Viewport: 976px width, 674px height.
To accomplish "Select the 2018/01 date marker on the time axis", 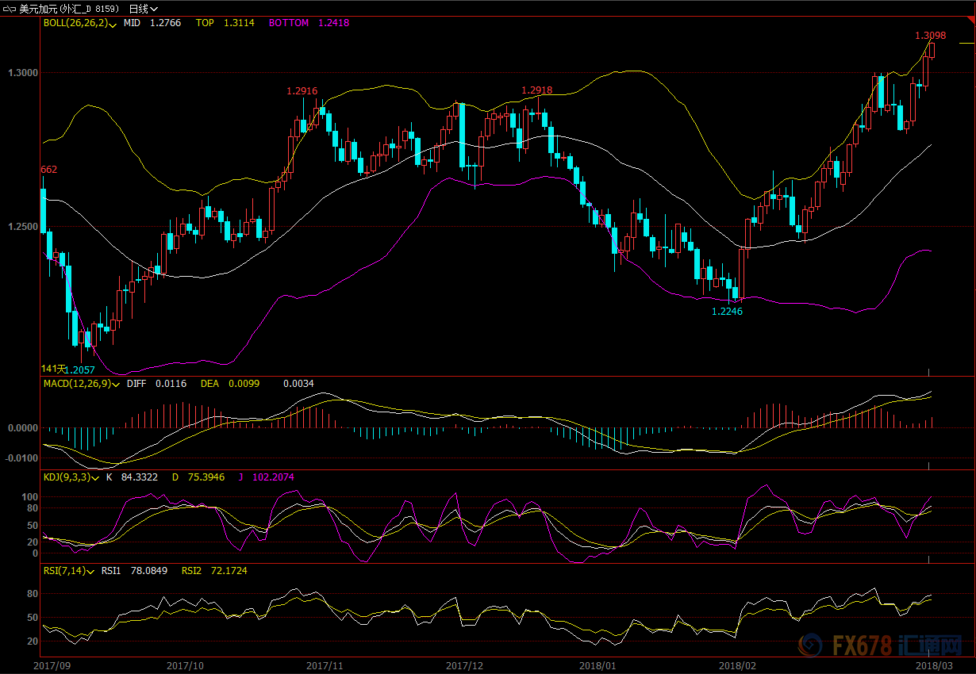I will point(597,665).
